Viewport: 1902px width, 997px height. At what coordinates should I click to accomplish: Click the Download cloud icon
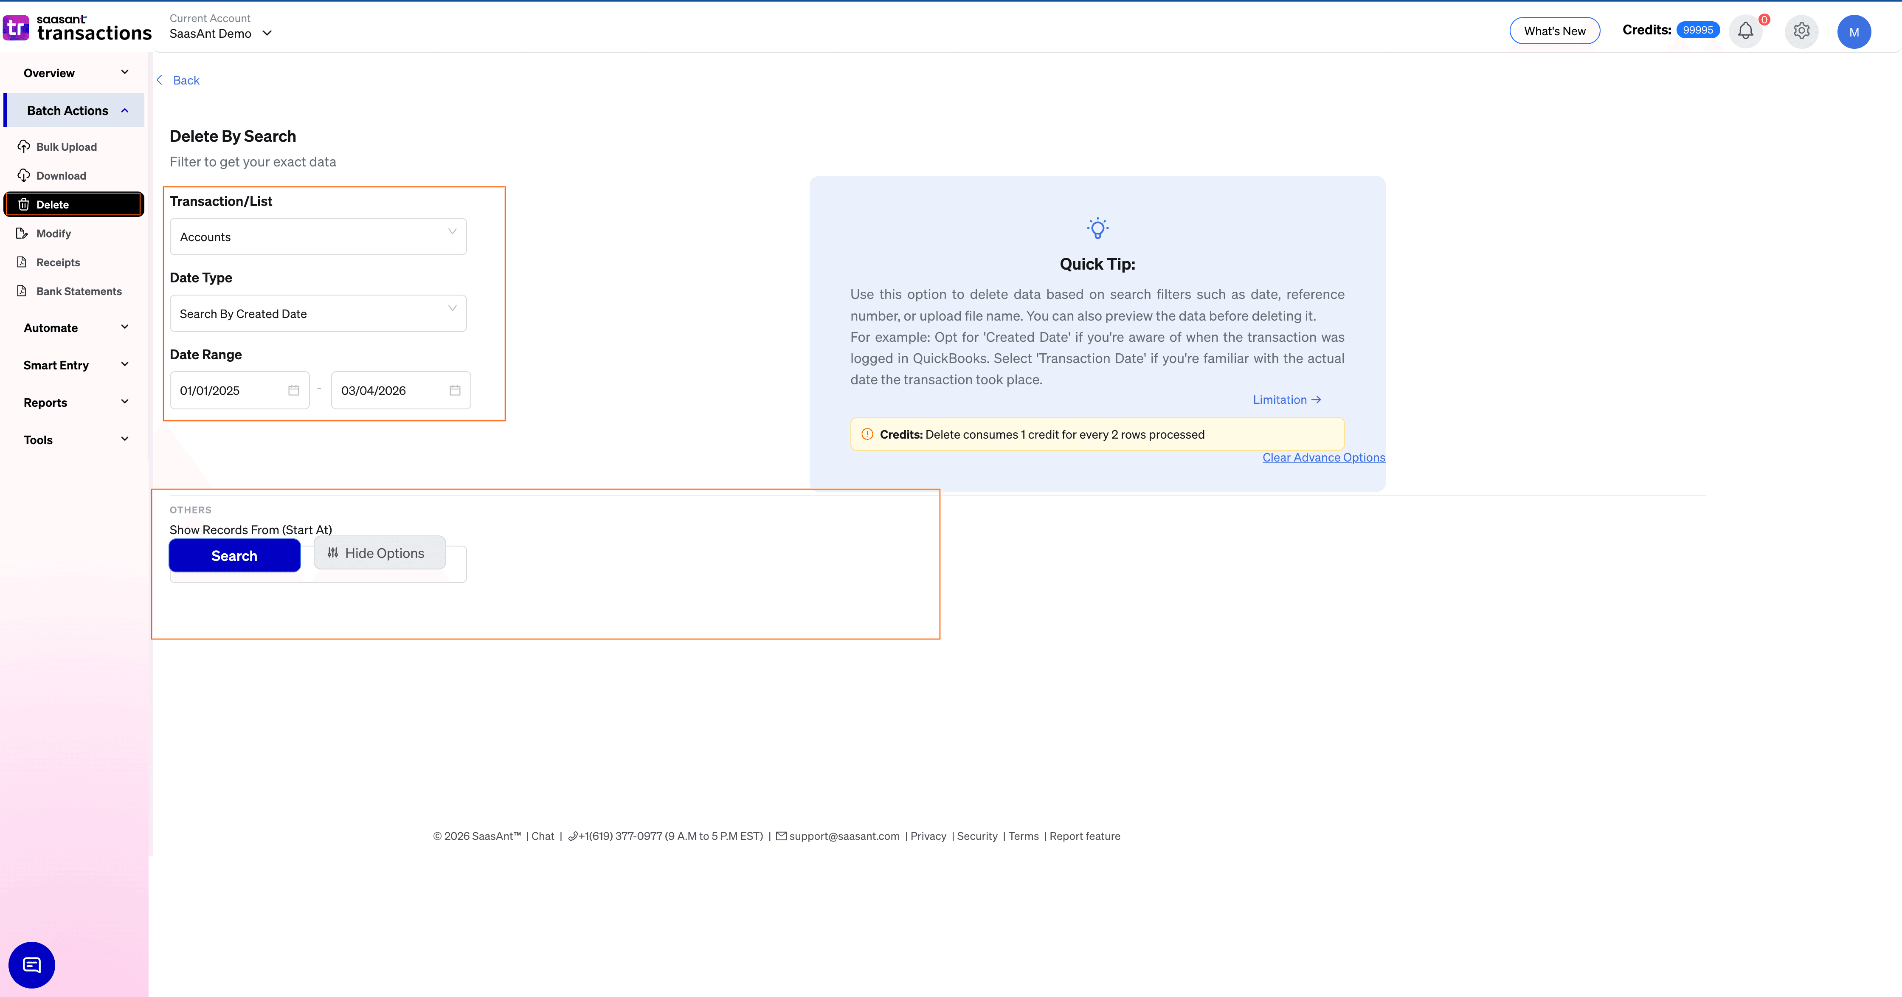click(x=24, y=175)
